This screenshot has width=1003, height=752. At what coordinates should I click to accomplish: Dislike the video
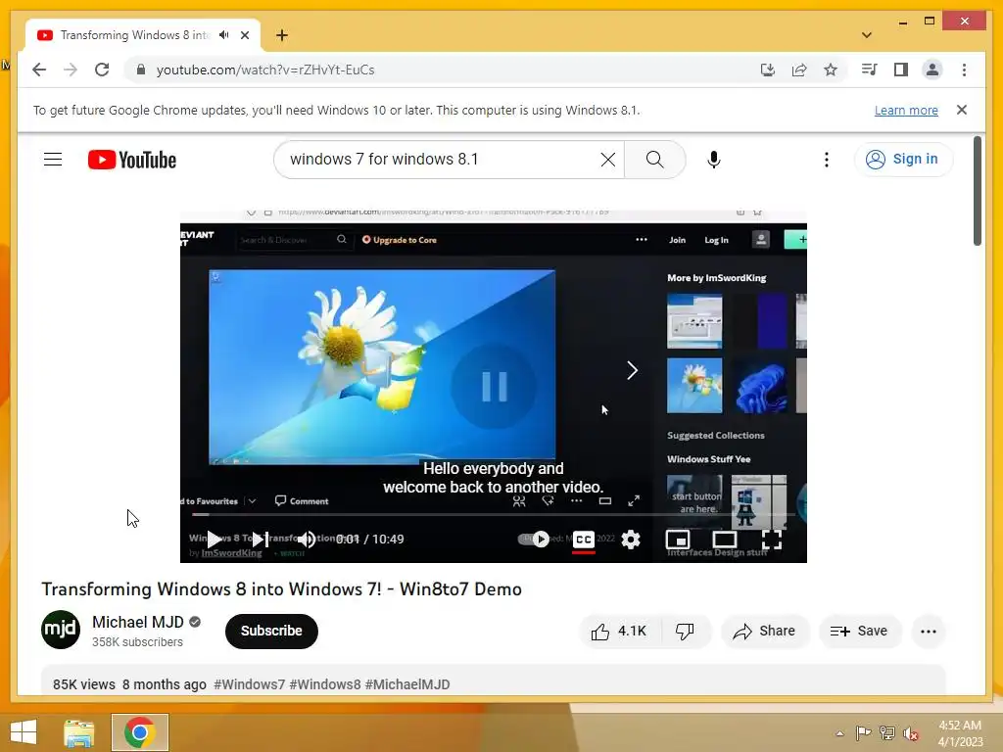click(x=685, y=632)
